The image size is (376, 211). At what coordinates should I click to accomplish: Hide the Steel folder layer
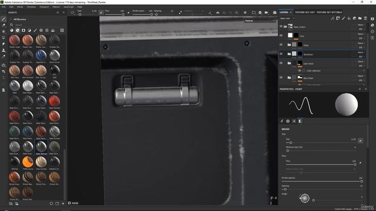[x=281, y=45]
